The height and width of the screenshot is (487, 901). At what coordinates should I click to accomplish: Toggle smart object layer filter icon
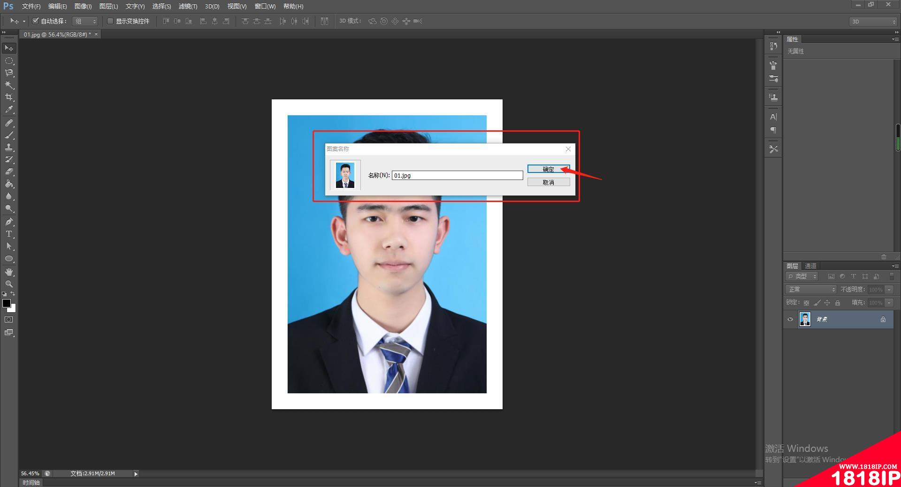point(876,277)
